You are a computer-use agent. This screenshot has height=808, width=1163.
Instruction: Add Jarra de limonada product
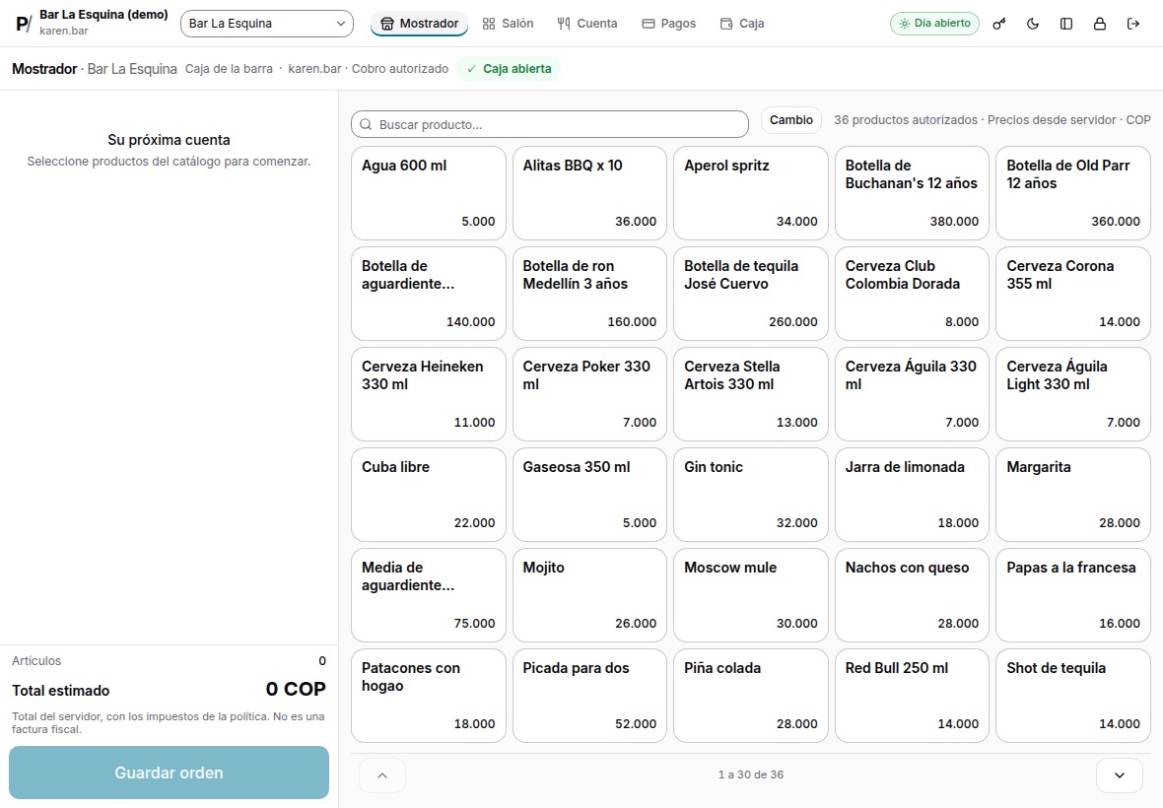(x=913, y=495)
